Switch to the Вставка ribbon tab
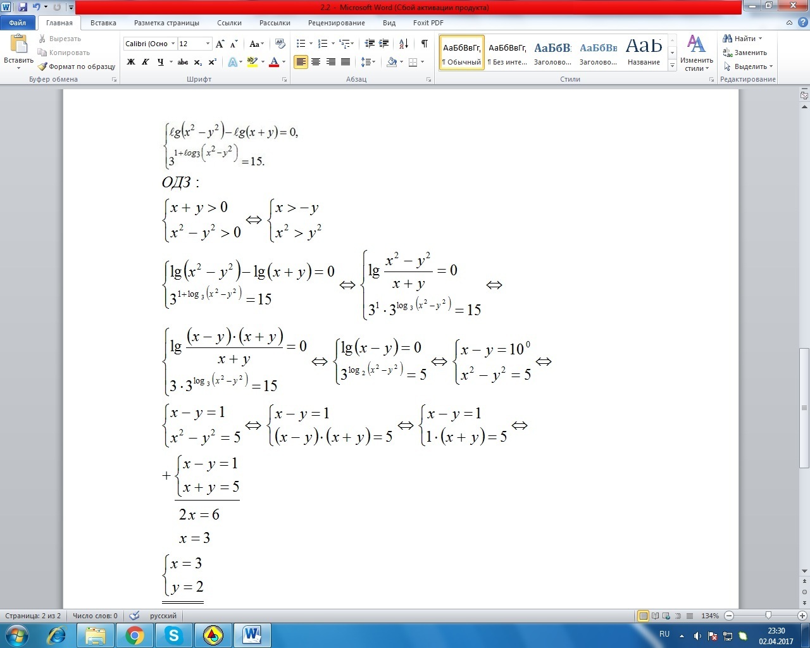This screenshot has width=810, height=648. tap(103, 23)
